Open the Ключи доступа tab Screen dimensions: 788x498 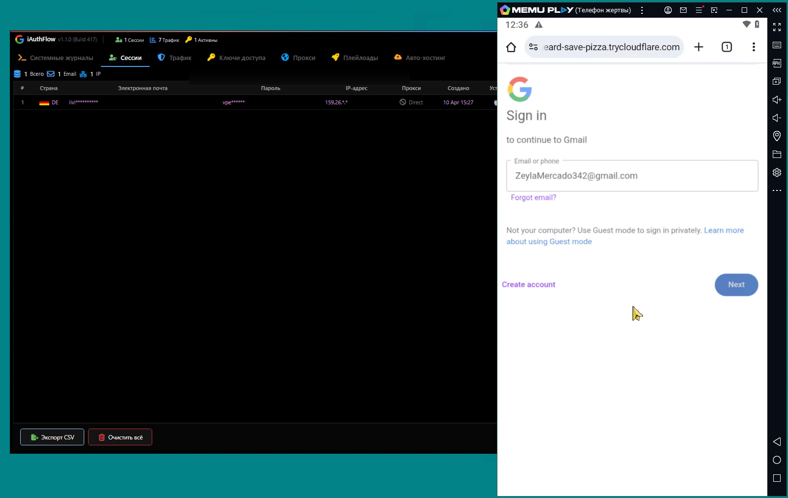(236, 58)
